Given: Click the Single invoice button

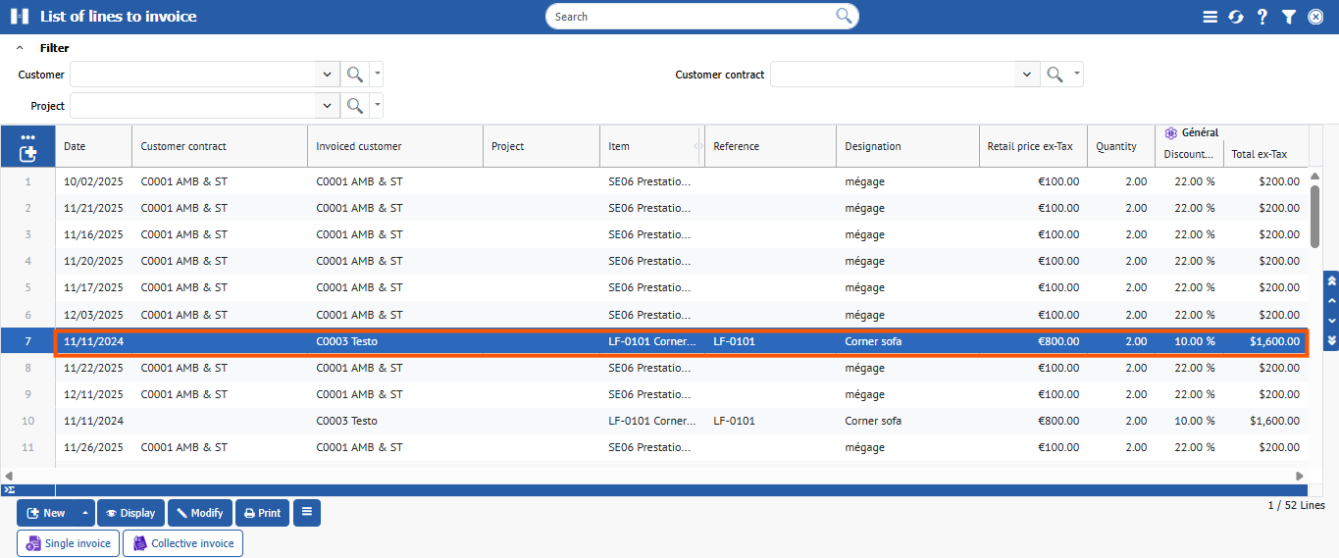Looking at the screenshot, I should (x=69, y=543).
